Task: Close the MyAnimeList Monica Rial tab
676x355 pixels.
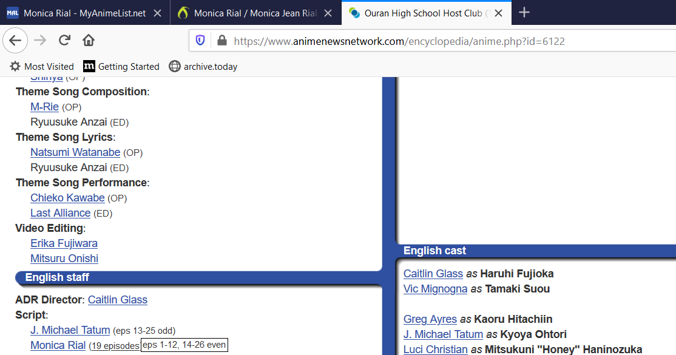Action: 158,13
